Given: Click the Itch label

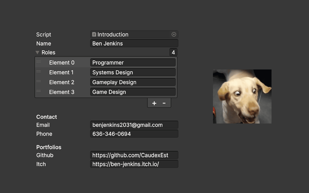Looking at the screenshot, I should (x=41, y=164).
